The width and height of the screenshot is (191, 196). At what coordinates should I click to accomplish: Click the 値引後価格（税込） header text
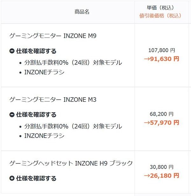160,16
